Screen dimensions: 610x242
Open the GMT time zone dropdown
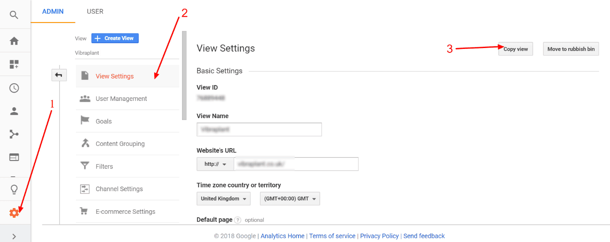(290, 198)
